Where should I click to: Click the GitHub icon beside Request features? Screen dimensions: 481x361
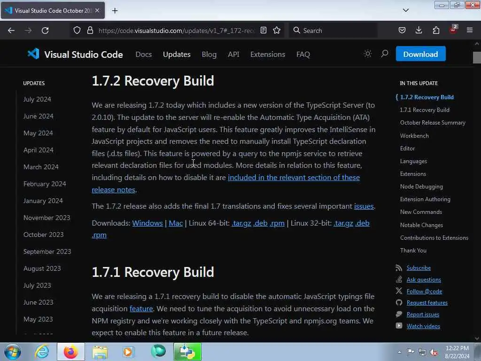pyautogui.click(x=399, y=303)
